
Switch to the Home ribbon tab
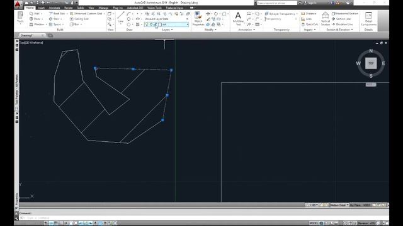tap(30, 8)
